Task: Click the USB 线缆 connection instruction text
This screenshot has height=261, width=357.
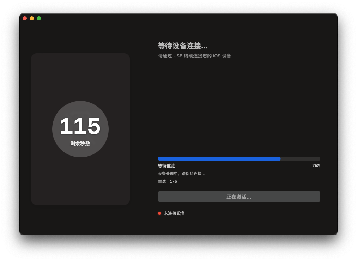Action: coord(194,56)
